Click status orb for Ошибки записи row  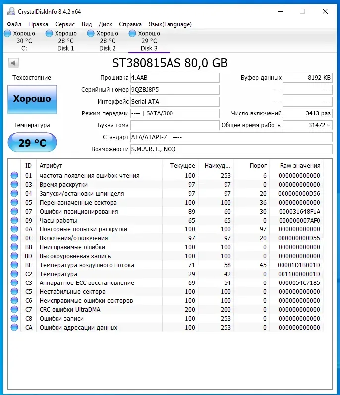14,318
